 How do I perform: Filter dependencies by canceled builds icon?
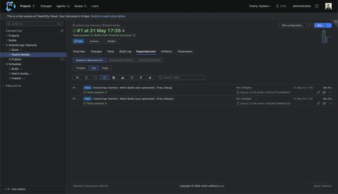point(132,78)
